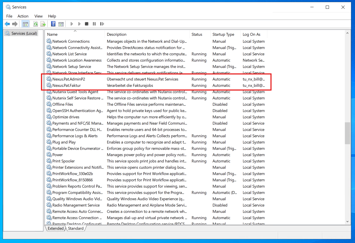Open the blue Help icon in the toolbar
The height and width of the screenshot is (243, 355).
click(x=53, y=24)
